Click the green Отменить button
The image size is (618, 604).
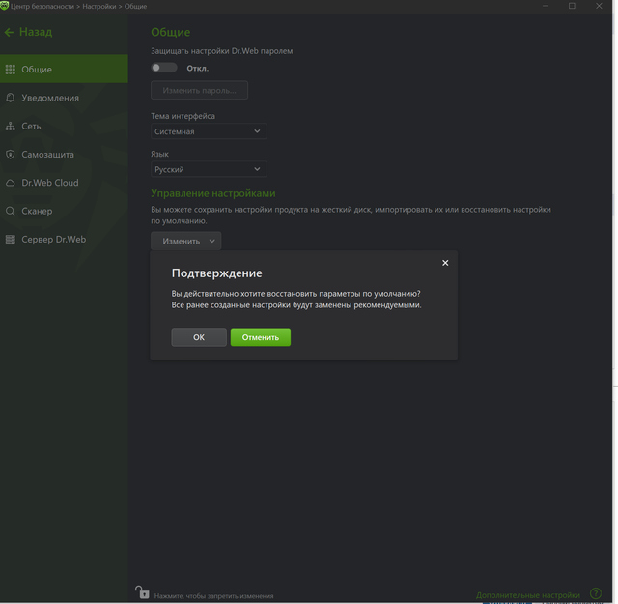[x=260, y=337]
